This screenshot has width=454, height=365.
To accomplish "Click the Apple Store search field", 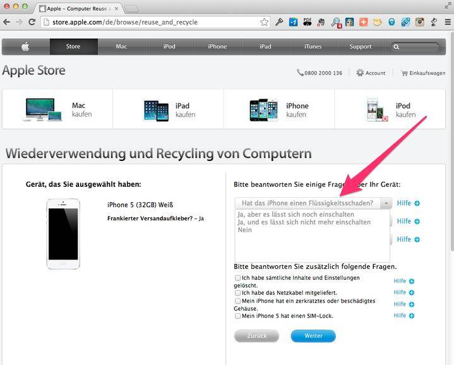I will point(415,47).
